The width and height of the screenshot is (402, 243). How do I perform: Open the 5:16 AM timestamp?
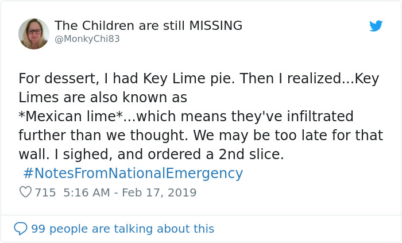(x=85, y=192)
